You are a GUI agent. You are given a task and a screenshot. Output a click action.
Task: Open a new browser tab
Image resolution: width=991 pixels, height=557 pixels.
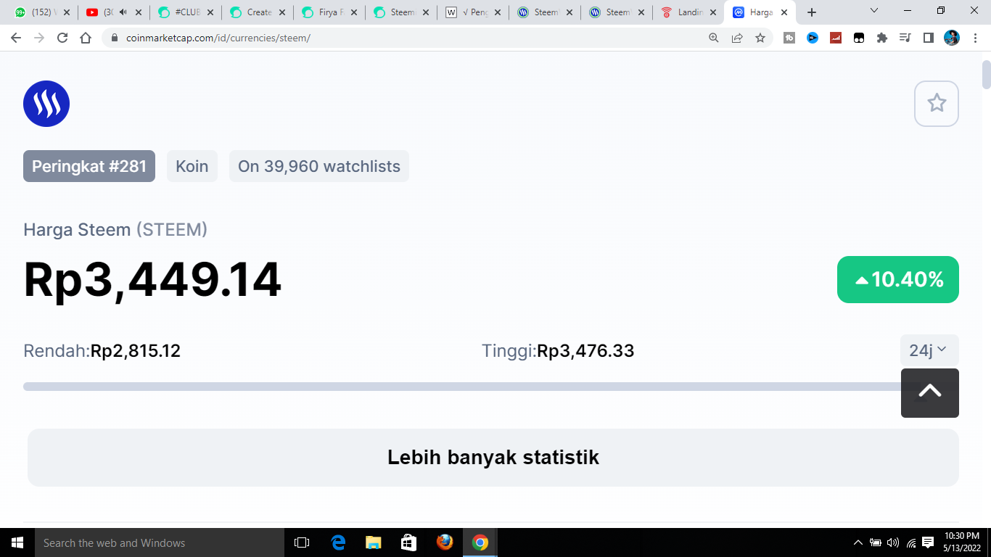pos(812,12)
